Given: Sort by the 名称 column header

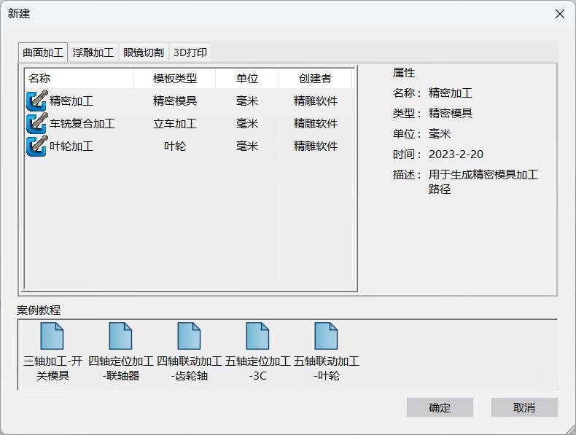Looking at the screenshot, I should coord(79,78).
